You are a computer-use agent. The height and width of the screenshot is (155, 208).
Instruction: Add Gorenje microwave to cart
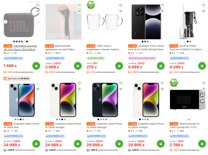pyautogui.click(x=202, y=144)
